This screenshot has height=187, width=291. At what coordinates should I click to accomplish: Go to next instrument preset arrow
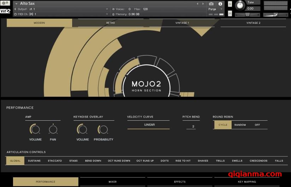click(x=203, y=4)
